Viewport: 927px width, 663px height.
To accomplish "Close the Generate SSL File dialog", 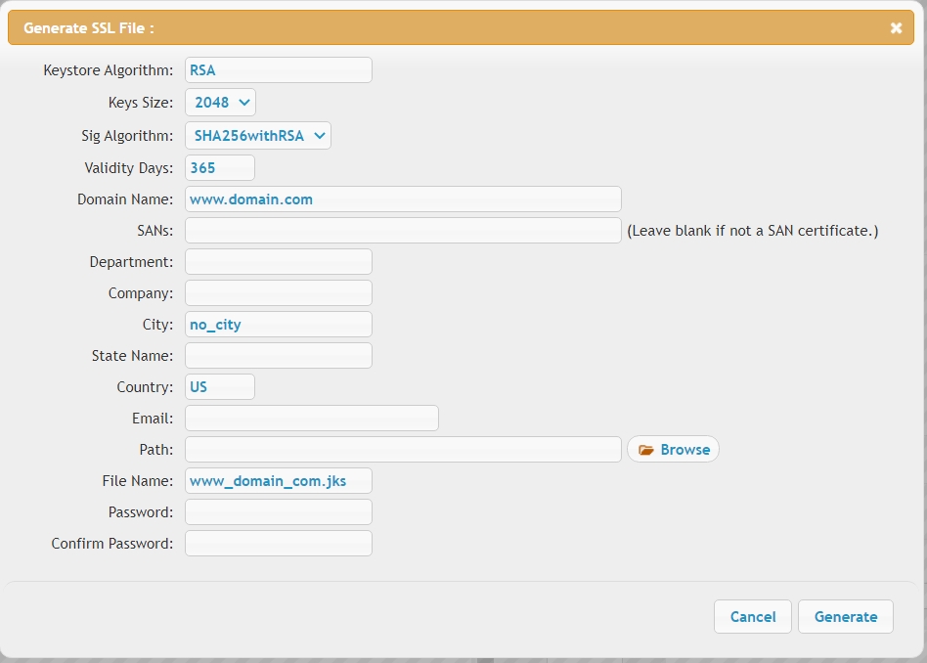I will pyautogui.click(x=896, y=27).
